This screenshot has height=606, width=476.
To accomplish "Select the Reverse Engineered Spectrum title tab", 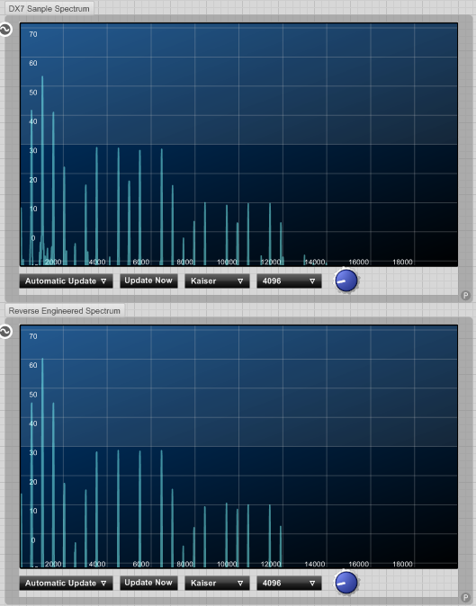I will (x=65, y=311).
